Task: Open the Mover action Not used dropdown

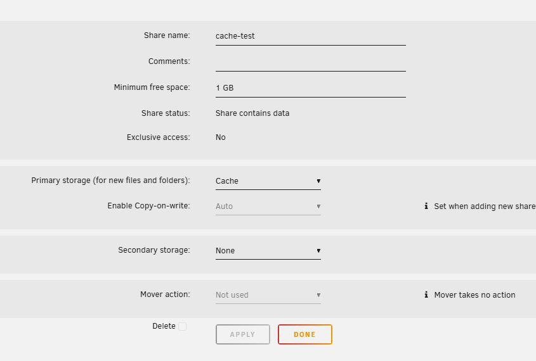Action: 268,295
